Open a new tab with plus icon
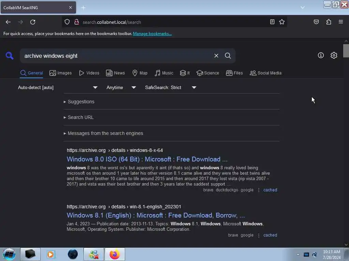This screenshot has height=261, width=349. point(84,8)
